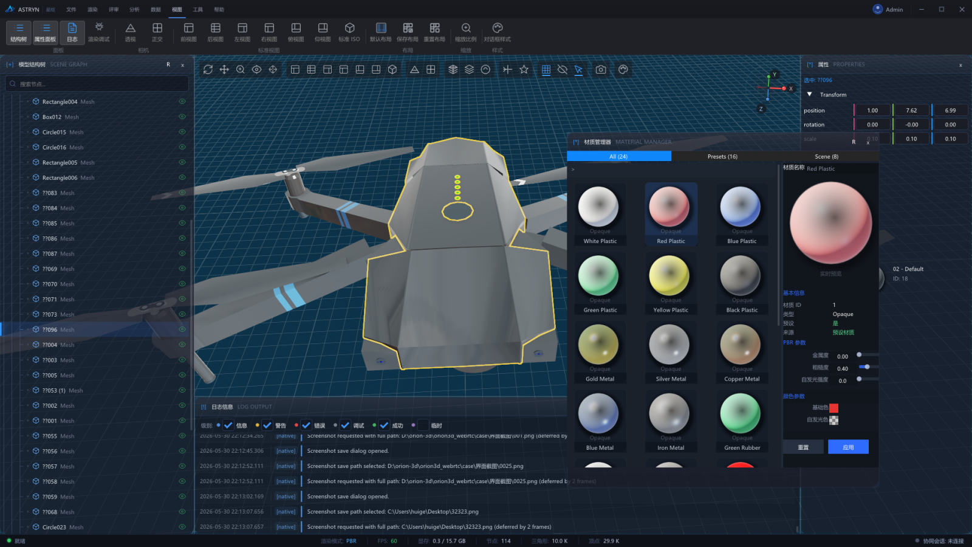The height and width of the screenshot is (547, 972).
Task: Collapse the Transform section triangle
Action: (809, 94)
